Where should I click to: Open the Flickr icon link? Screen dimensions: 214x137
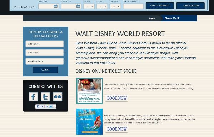tap(58, 97)
